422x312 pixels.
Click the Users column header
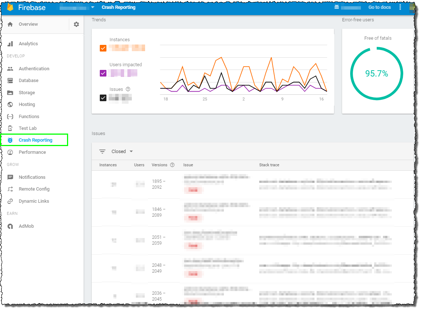pyautogui.click(x=139, y=165)
